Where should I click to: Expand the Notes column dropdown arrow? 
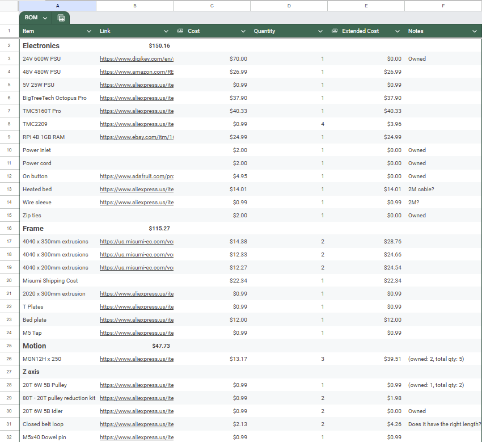click(x=475, y=31)
